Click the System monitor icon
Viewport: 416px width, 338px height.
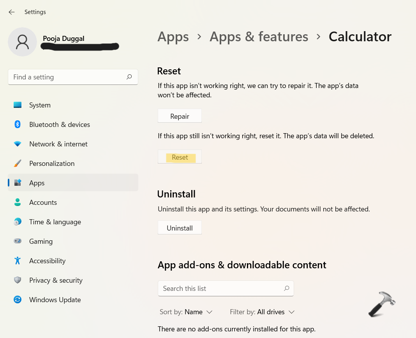point(18,105)
